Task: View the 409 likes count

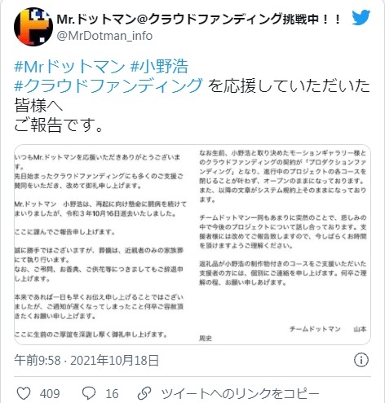Action: pos(50,394)
